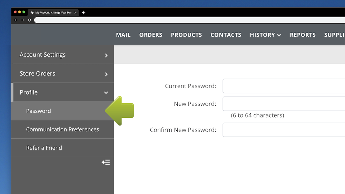Select Password in the Profile submenu
Screen dimensions: 345x194
click(62, 111)
